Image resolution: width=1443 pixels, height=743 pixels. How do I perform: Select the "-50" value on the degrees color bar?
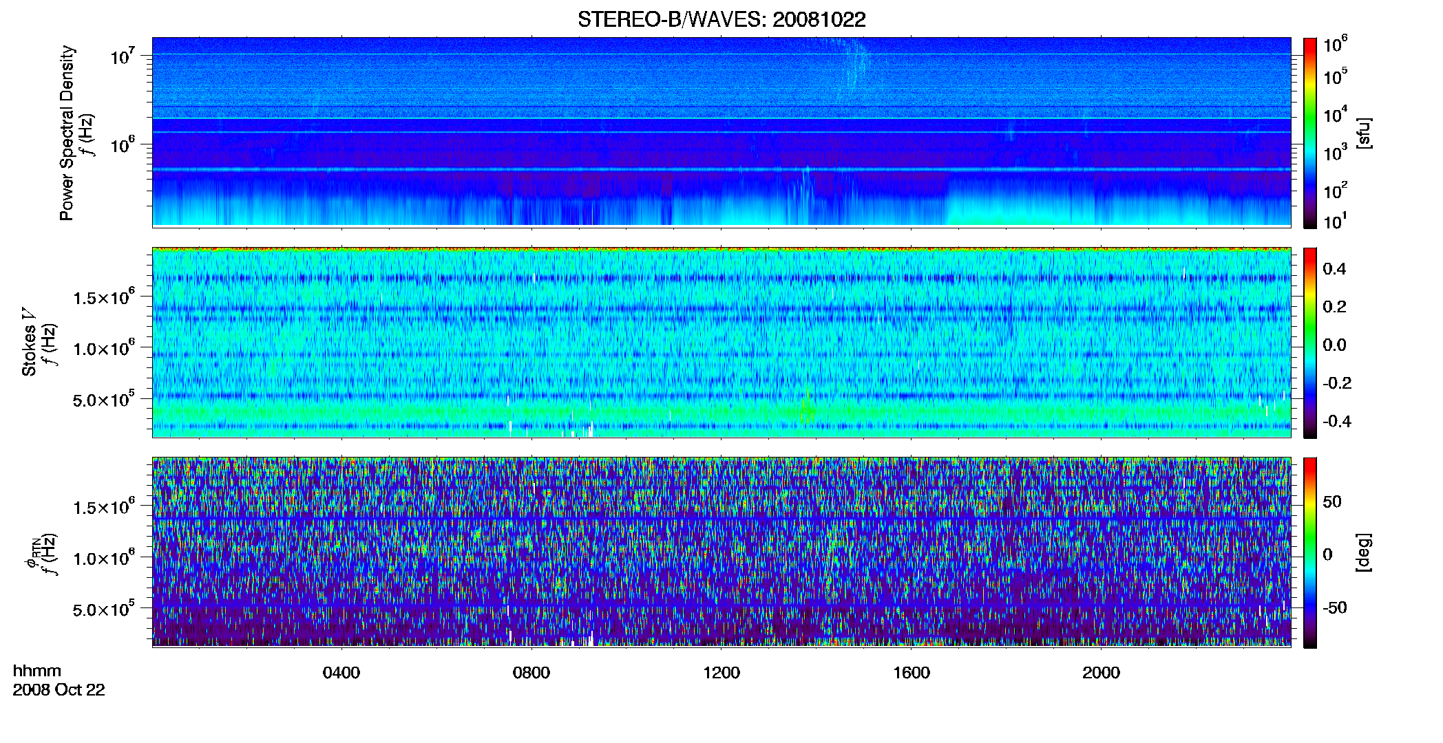[1335, 608]
